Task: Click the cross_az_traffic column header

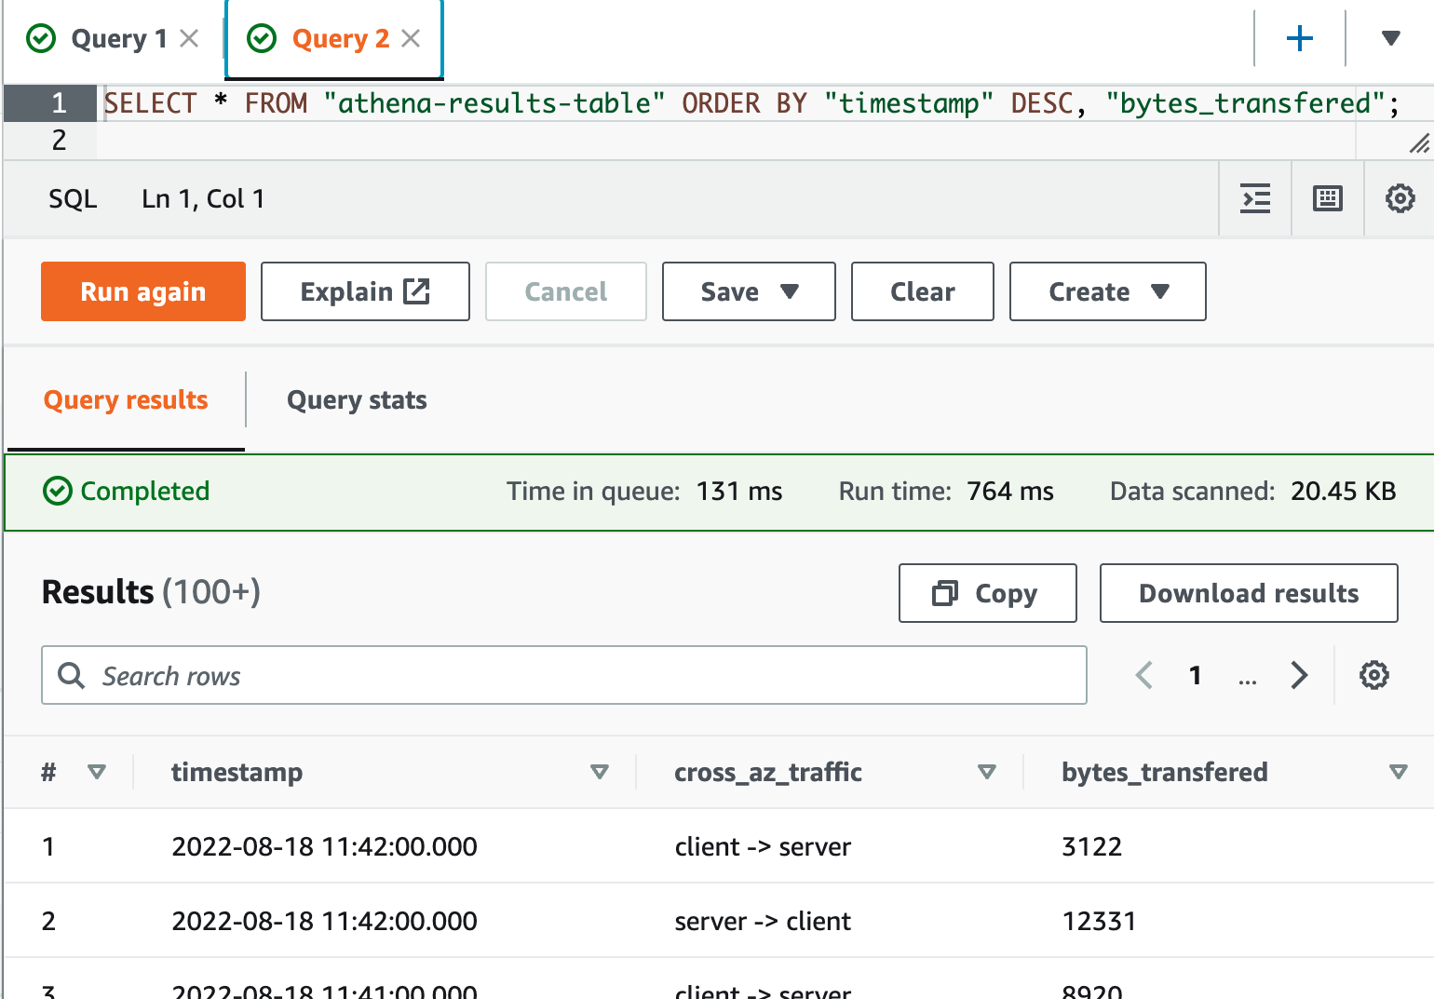Action: point(768,772)
